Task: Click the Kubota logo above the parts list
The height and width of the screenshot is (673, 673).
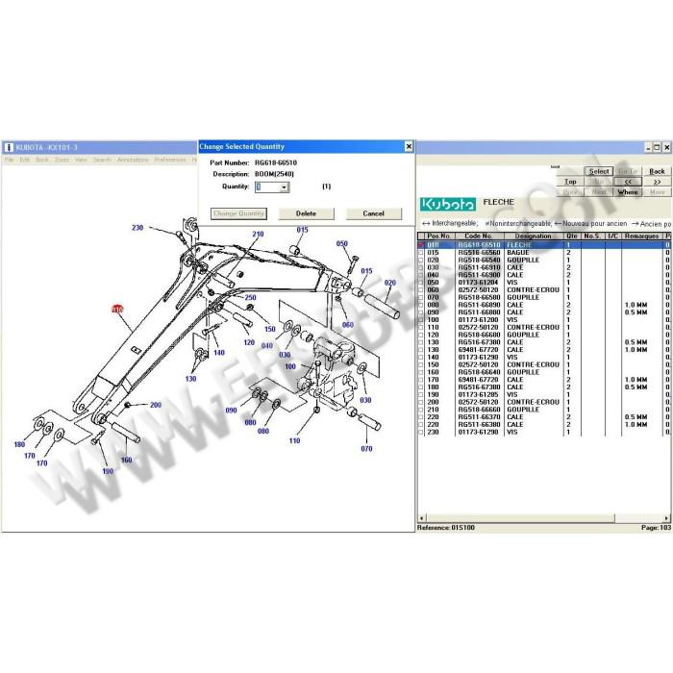Action: click(x=448, y=205)
